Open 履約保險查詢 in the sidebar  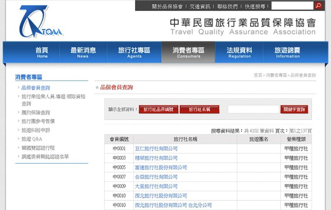[x=36, y=112]
